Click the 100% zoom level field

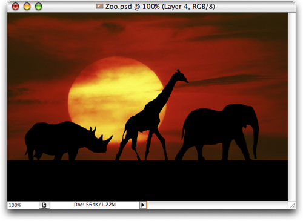point(23,205)
